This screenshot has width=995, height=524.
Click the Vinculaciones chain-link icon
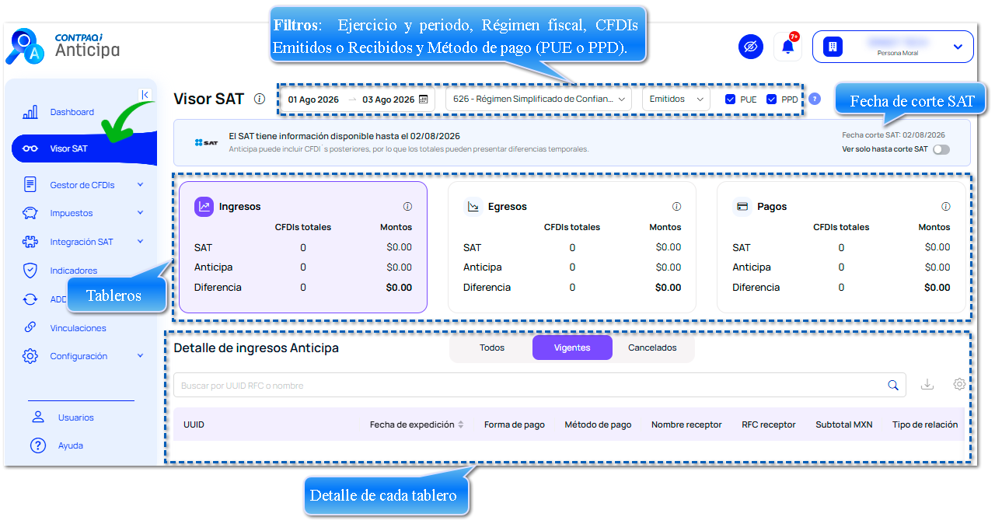30,327
